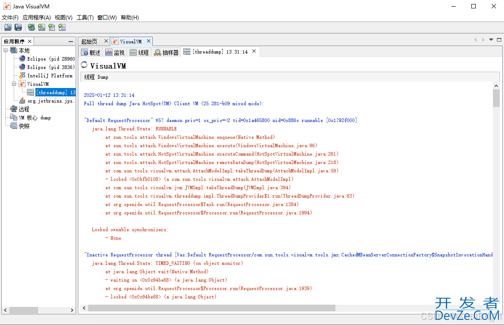Select VisualVM application tree node
The width and height of the screenshot is (504, 325).
(x=38, y=84)
